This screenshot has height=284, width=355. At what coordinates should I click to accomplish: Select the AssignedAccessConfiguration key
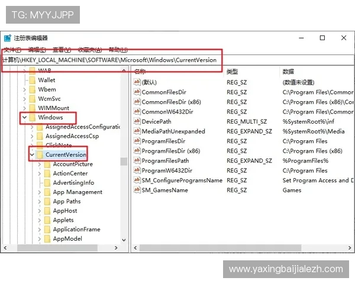(83, 127)
